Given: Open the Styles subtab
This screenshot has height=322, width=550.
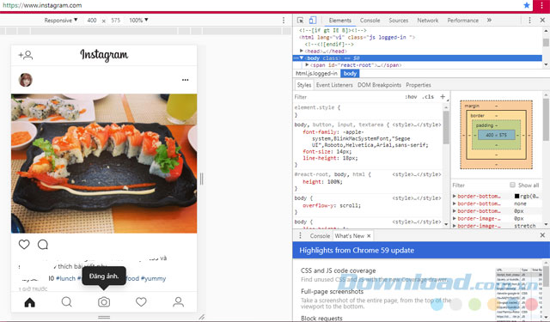Looking at the screenshot, I should pyautogui.click(x=304, y=85).
